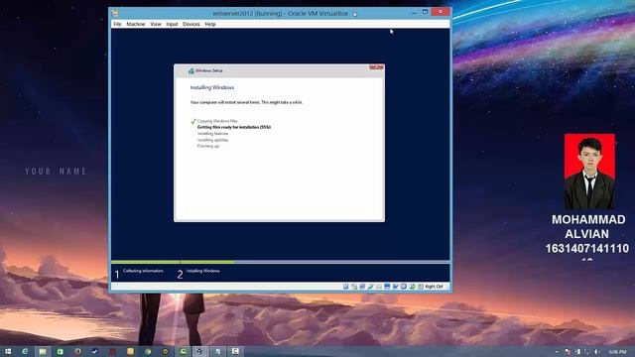Screen dimensions: 635x357
Task: Click the display settings status icon
Action: pyautogui.click(x=387, y=287)
